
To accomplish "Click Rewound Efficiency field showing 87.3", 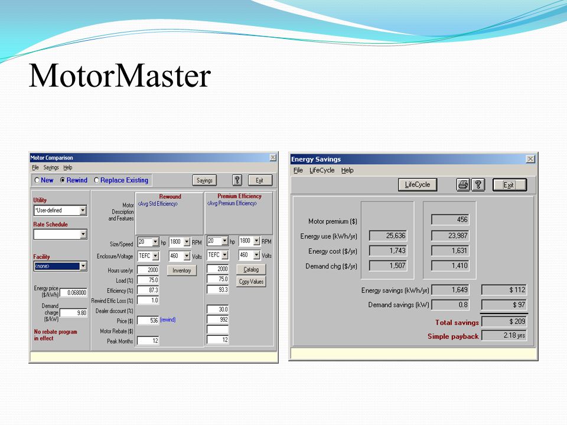I will coord(148,290).
